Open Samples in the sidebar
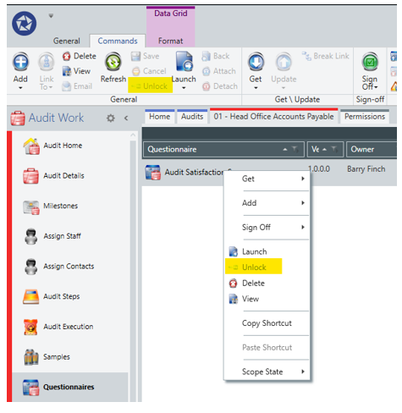Viewport: 402px width, 413px height. [x=57, y=356]
